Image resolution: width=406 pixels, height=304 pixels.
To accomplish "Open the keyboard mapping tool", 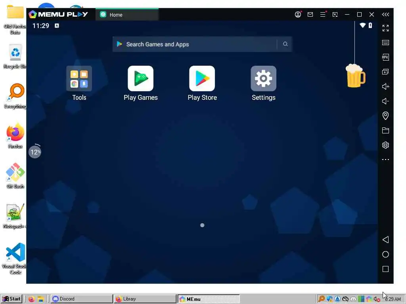I will click(x=385, y=43).
